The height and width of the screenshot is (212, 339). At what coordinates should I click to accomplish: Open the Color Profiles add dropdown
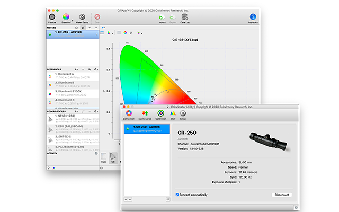coord(76,111)
